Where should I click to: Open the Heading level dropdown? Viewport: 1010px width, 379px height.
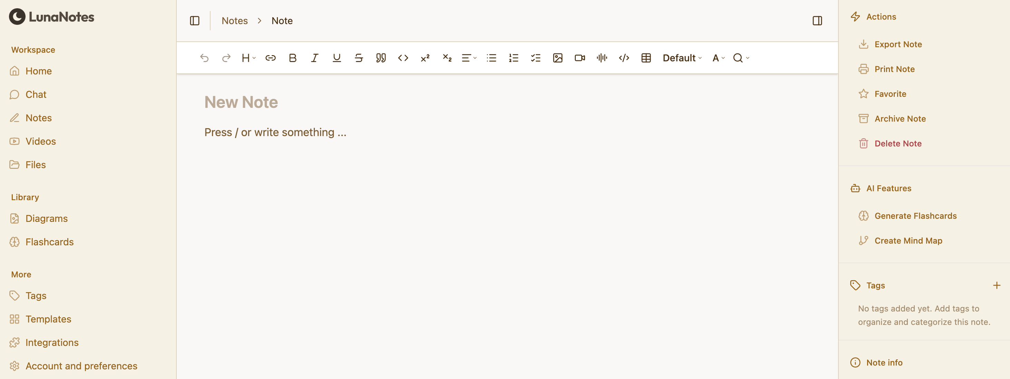click(x=249, y=58)
